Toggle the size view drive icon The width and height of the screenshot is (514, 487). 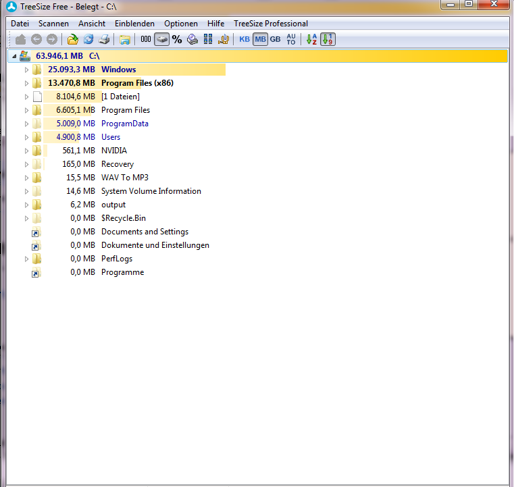161,39
